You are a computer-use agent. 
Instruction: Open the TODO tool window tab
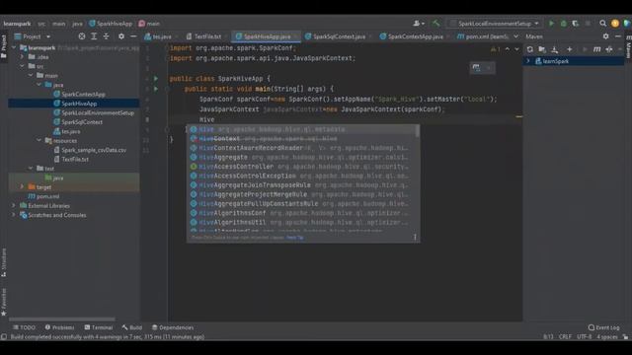point(24,327)
